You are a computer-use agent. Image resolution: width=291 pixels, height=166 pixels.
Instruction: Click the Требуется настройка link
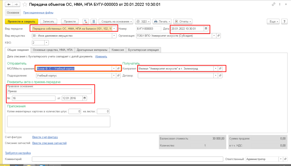point(18,153)
